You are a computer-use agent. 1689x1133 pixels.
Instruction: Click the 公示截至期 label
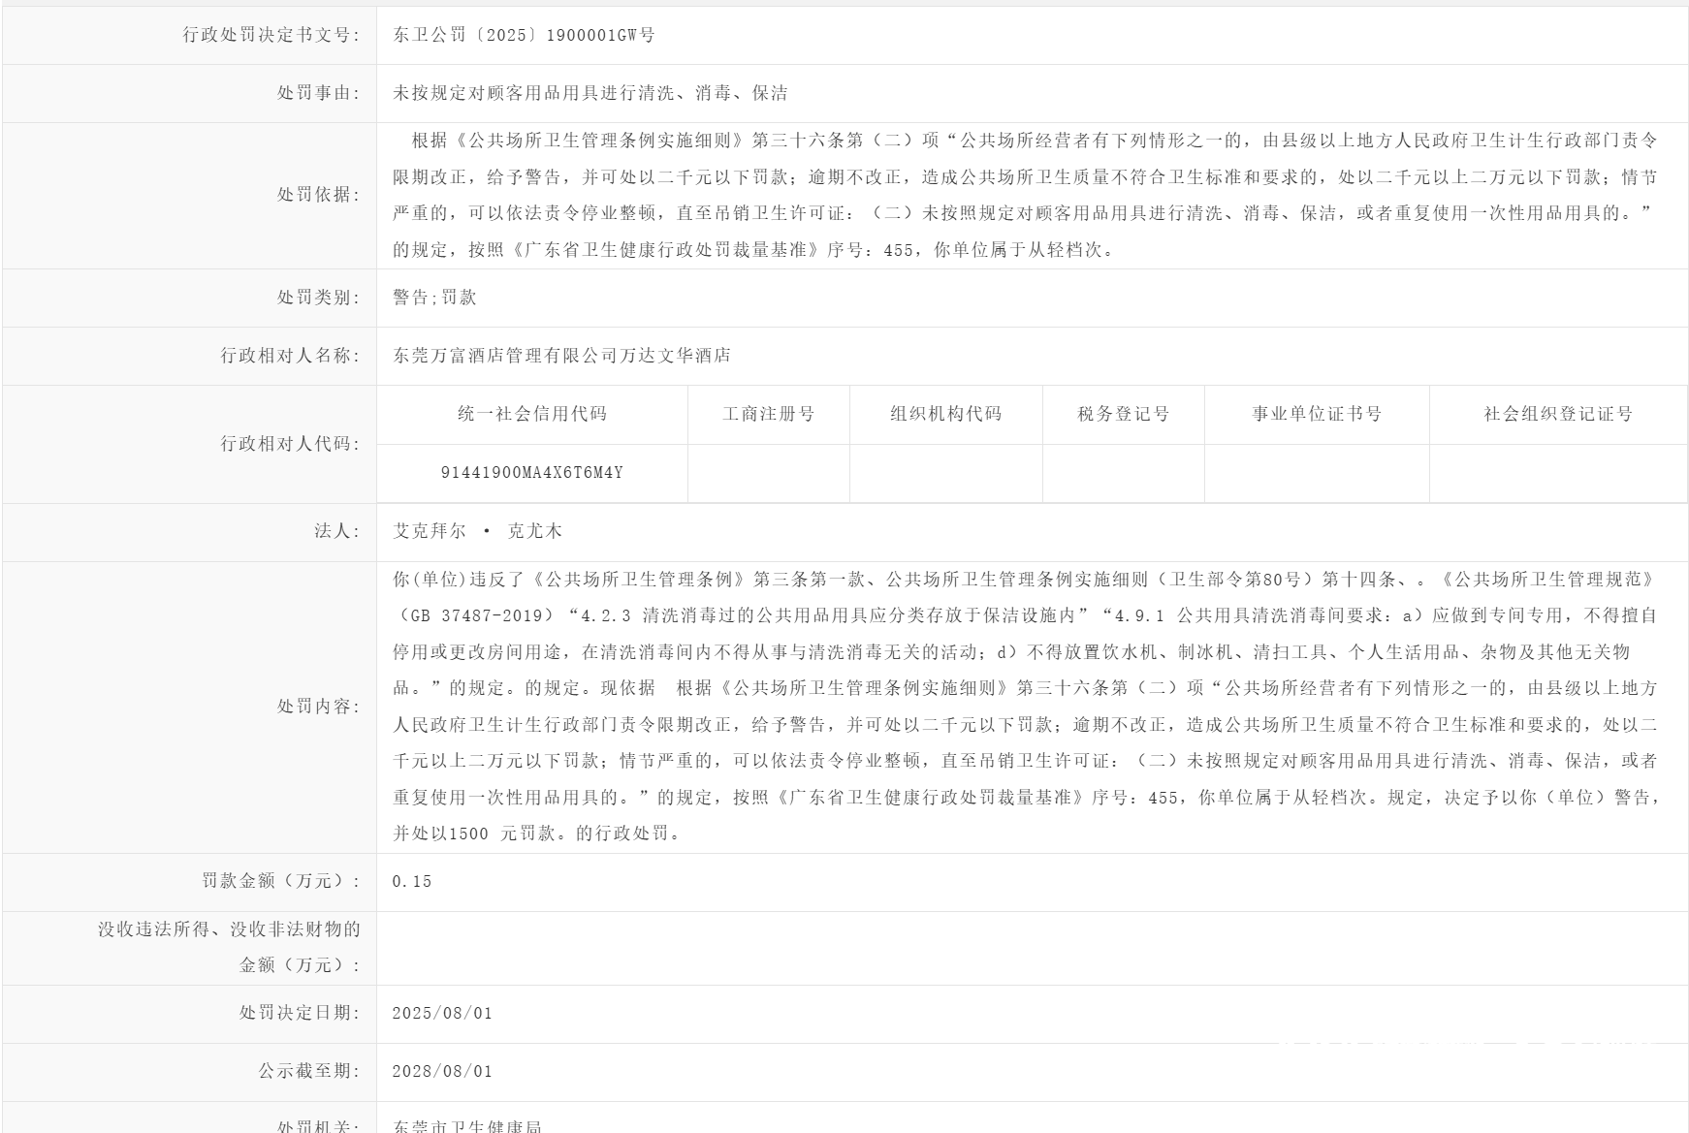(308, 1071)
